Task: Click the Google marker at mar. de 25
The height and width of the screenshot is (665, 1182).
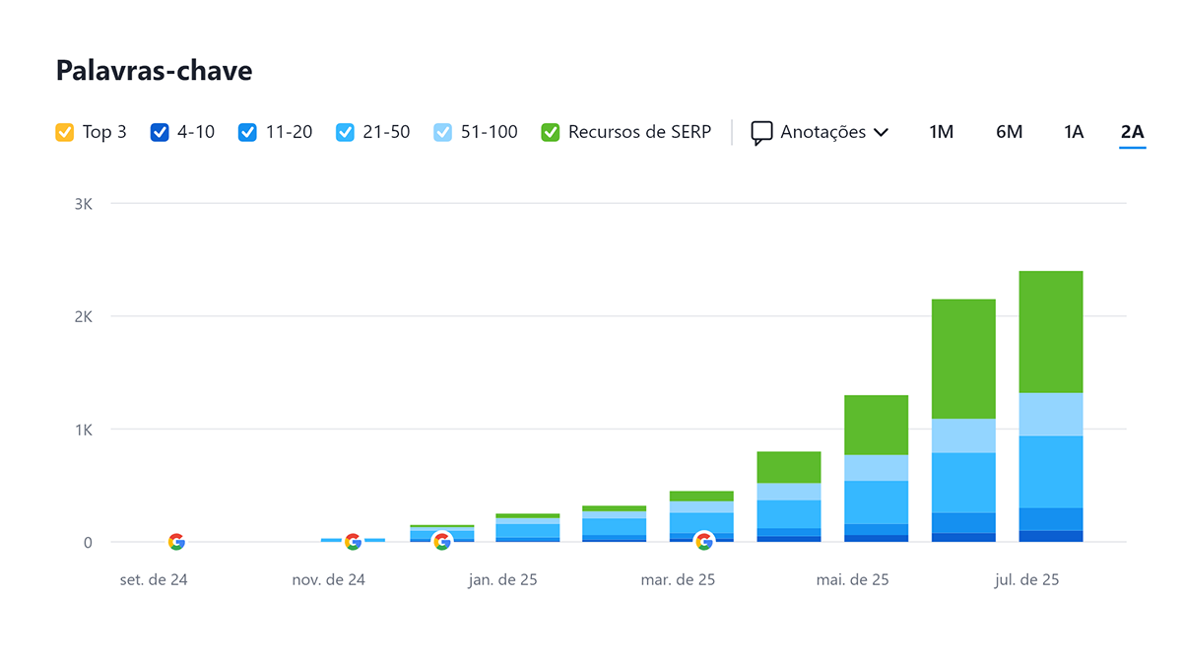Action: (x=704, y=541)
